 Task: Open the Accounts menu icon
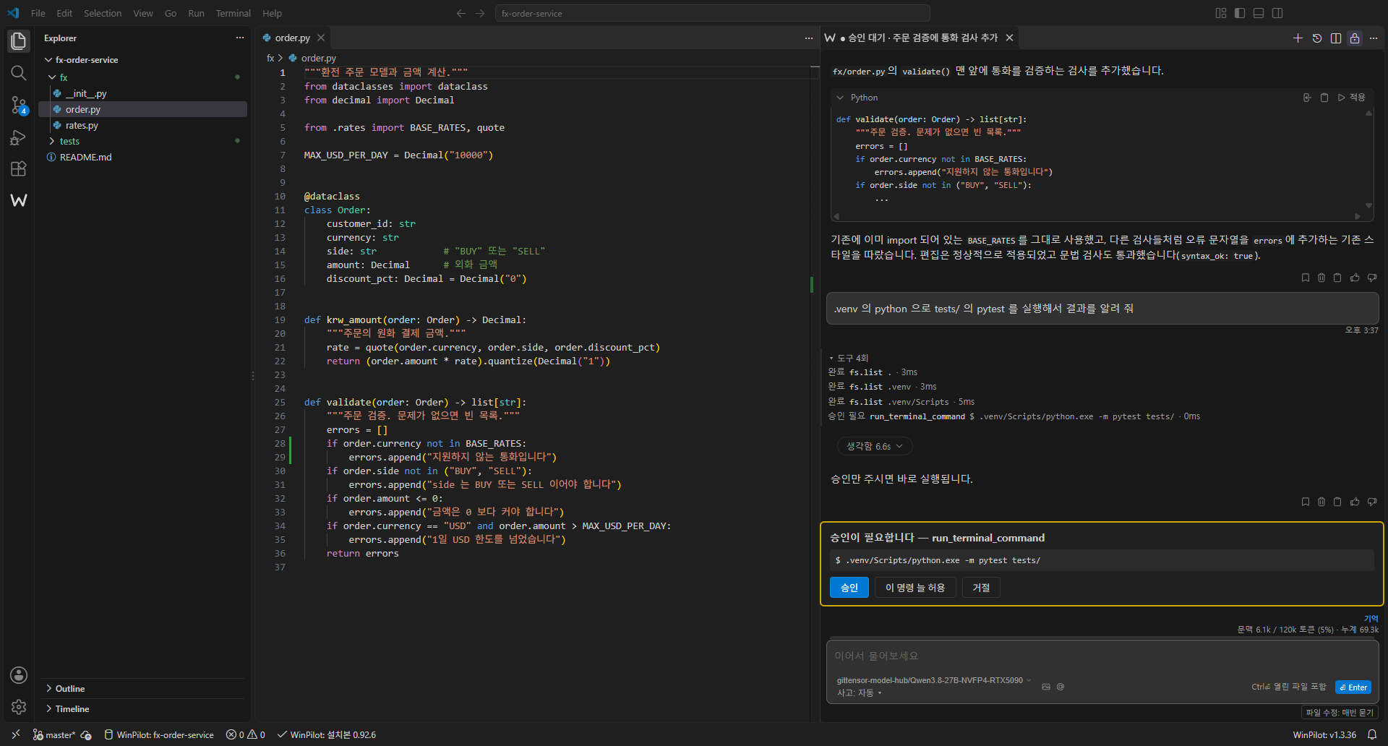[19, 675]
